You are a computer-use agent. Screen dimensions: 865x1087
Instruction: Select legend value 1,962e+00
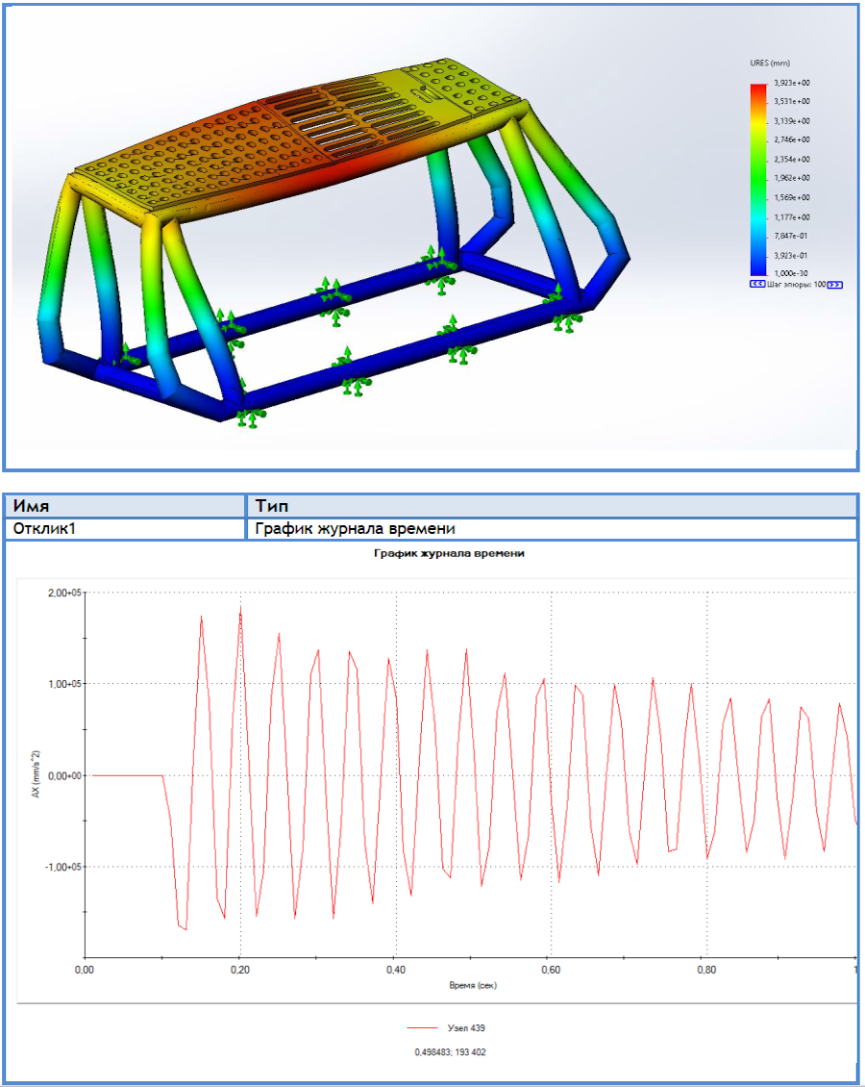click(x=792, y=177)
